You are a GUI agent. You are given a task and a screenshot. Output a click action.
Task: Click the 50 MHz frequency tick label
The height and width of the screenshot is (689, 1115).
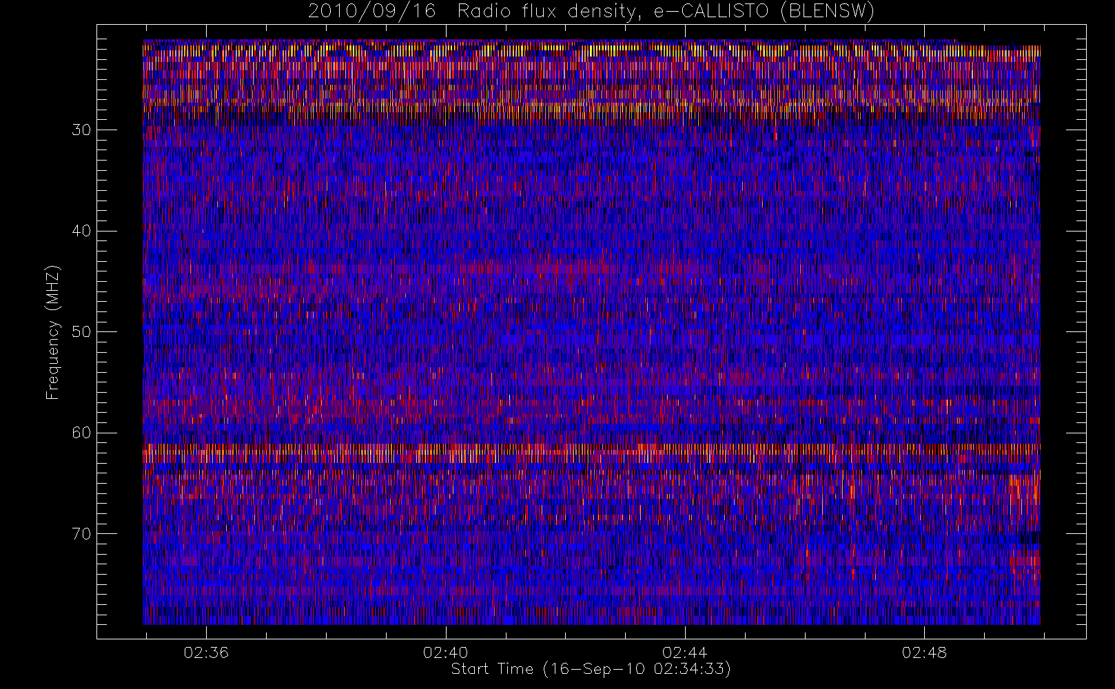point(81,332)
